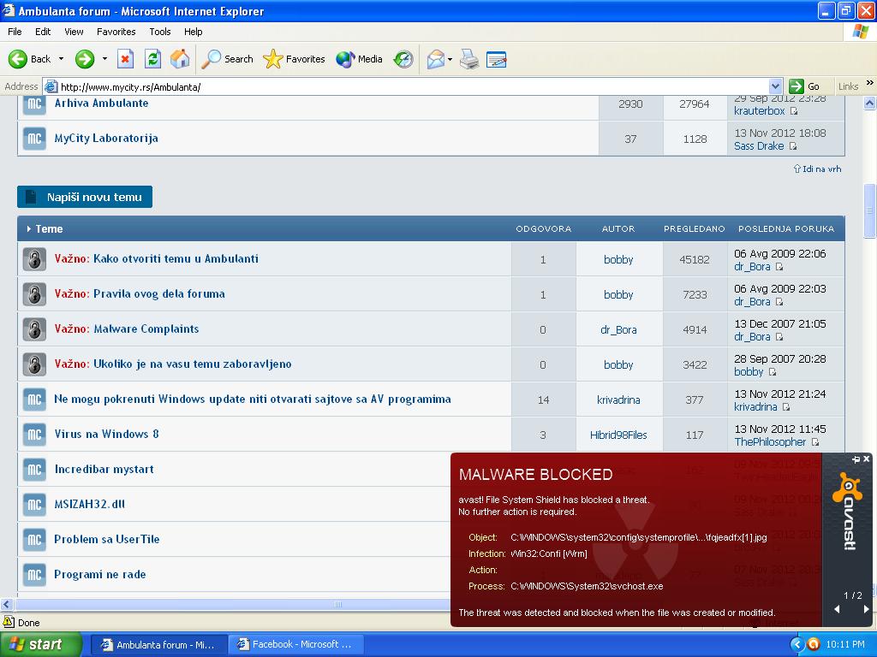877x657 pixels.
Task: Expand the Mail dropdown arrow
Action: coord(450,59)
